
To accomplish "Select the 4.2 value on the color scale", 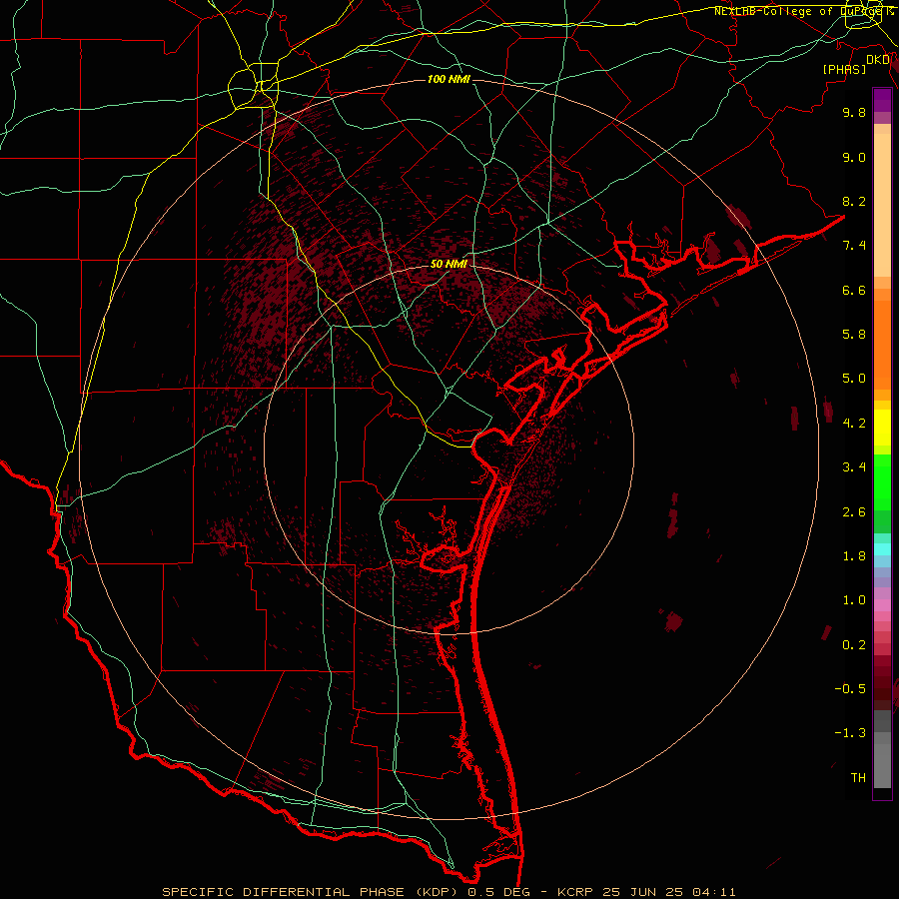I will pyautogui.click(x=854, y=424).
